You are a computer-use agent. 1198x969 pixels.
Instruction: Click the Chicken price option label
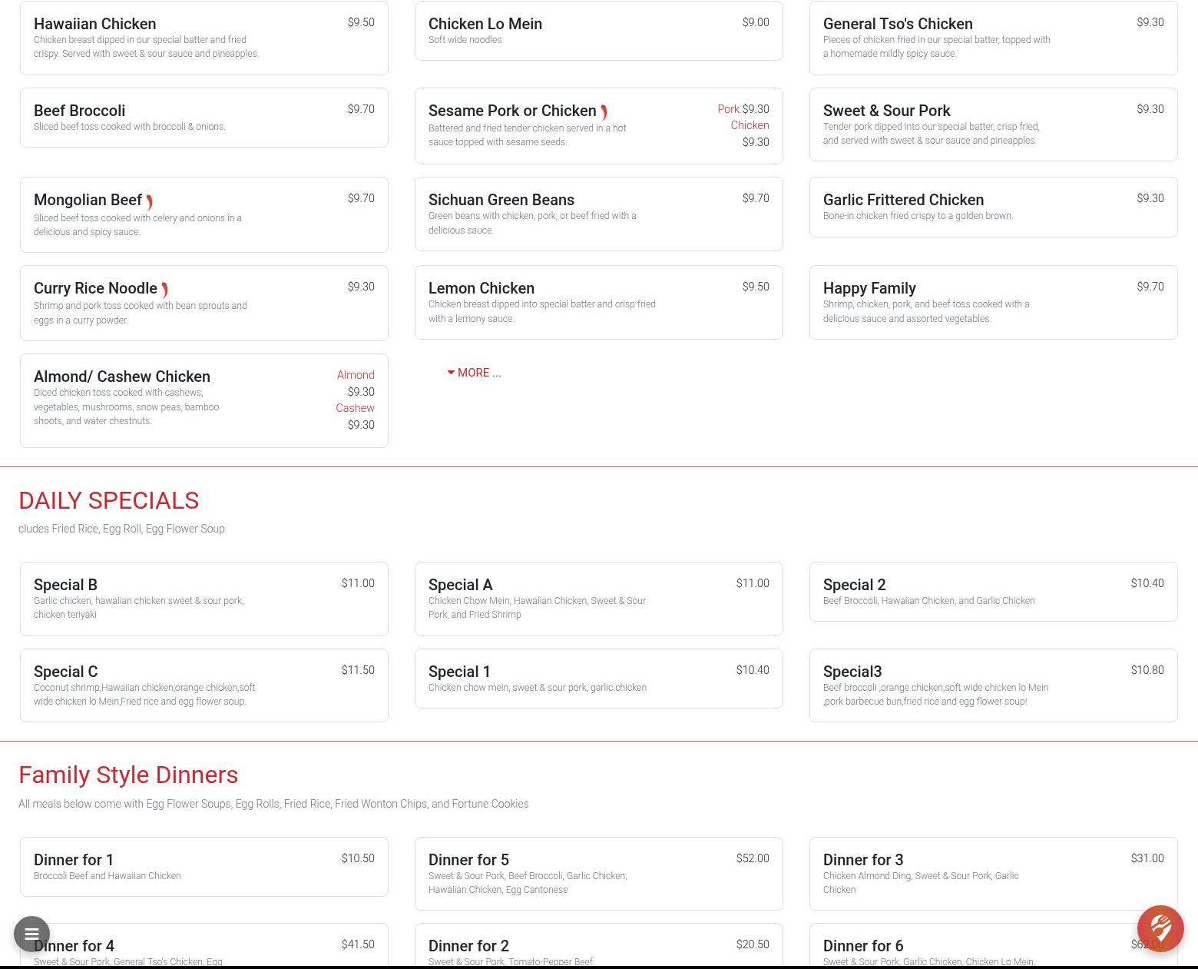[750, 125]
